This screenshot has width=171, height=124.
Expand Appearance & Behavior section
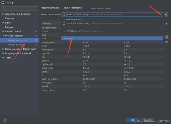pos(3,14)
